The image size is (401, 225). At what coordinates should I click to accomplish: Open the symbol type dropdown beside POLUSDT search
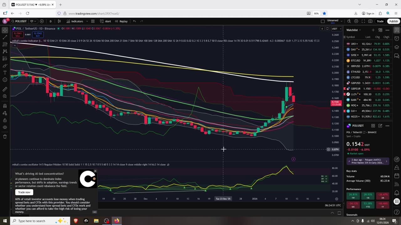point(33,21)
